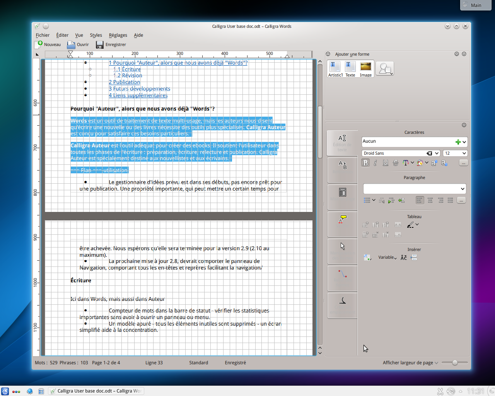Toggle underline formatting

pyautogui.click(x=385, y=163)
